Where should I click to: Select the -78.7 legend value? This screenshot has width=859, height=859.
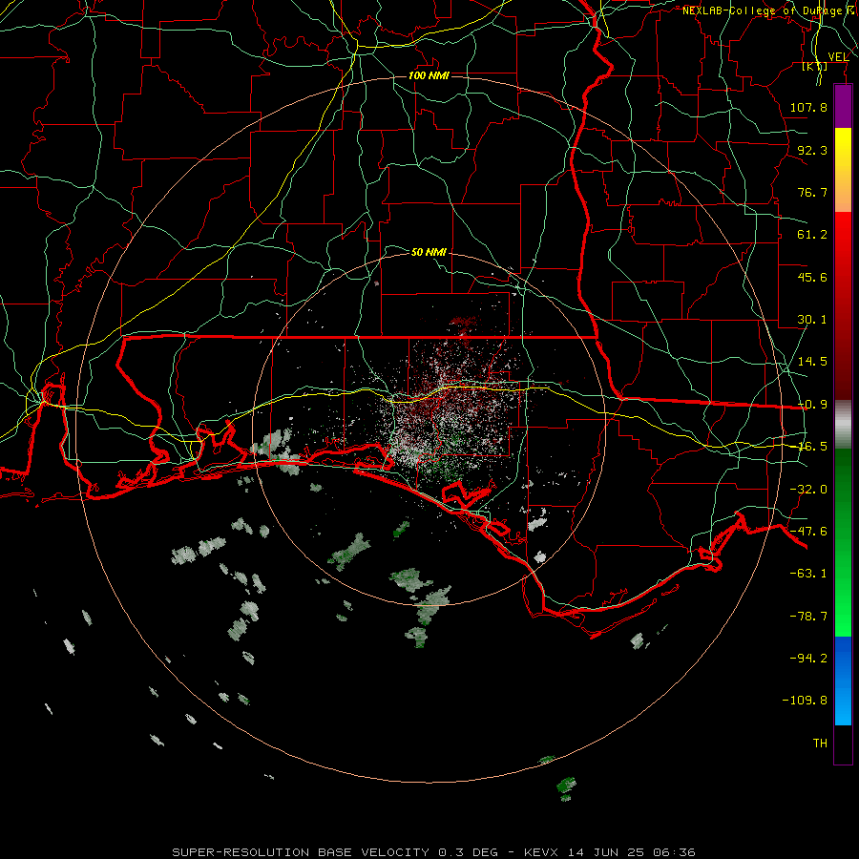[808, 617]
